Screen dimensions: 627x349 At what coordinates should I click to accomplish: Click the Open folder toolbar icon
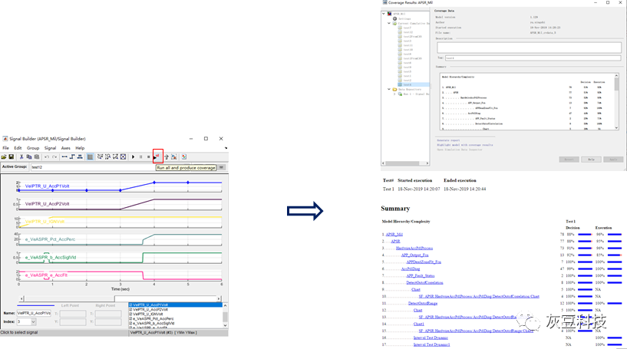pos(4,156)
